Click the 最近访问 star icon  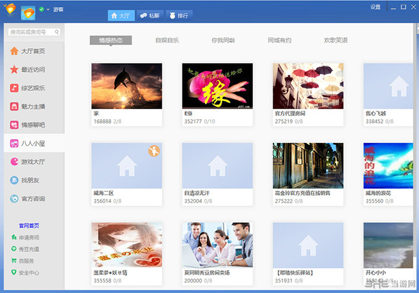(x=14, y=70)
